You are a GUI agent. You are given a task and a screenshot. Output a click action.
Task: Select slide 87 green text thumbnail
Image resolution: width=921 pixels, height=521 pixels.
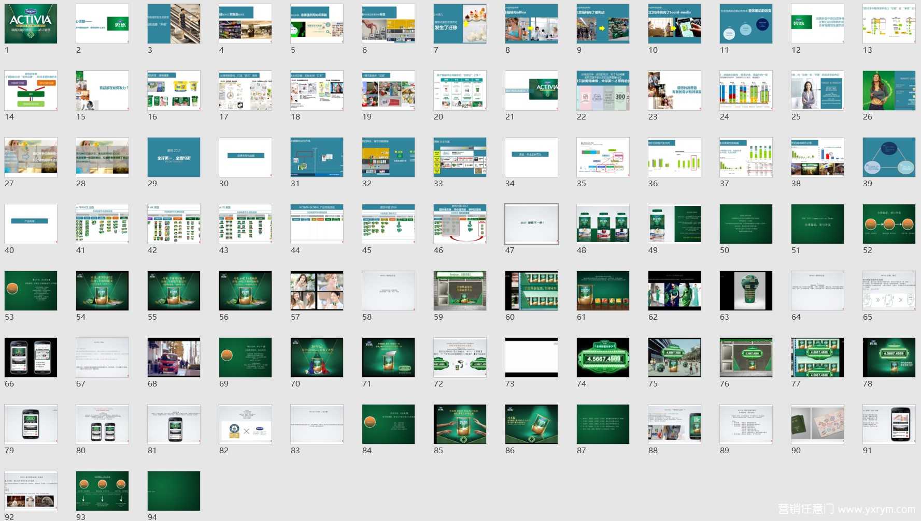tap(603, 424)
